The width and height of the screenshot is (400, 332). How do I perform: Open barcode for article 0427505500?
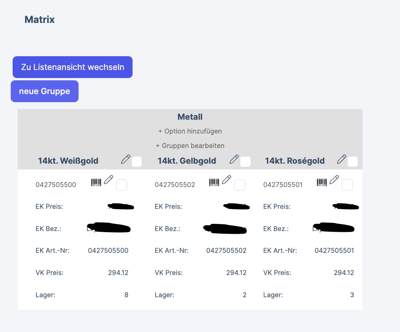click(96, 182)
